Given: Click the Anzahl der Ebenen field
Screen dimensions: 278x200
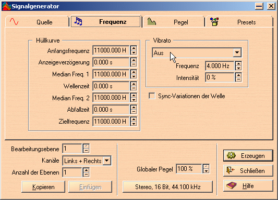Looking at the screenshot, I should click(72, 172).
